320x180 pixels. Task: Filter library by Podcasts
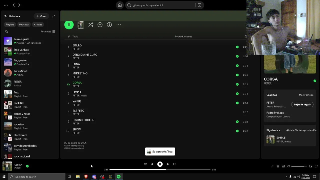coord(24,24)
